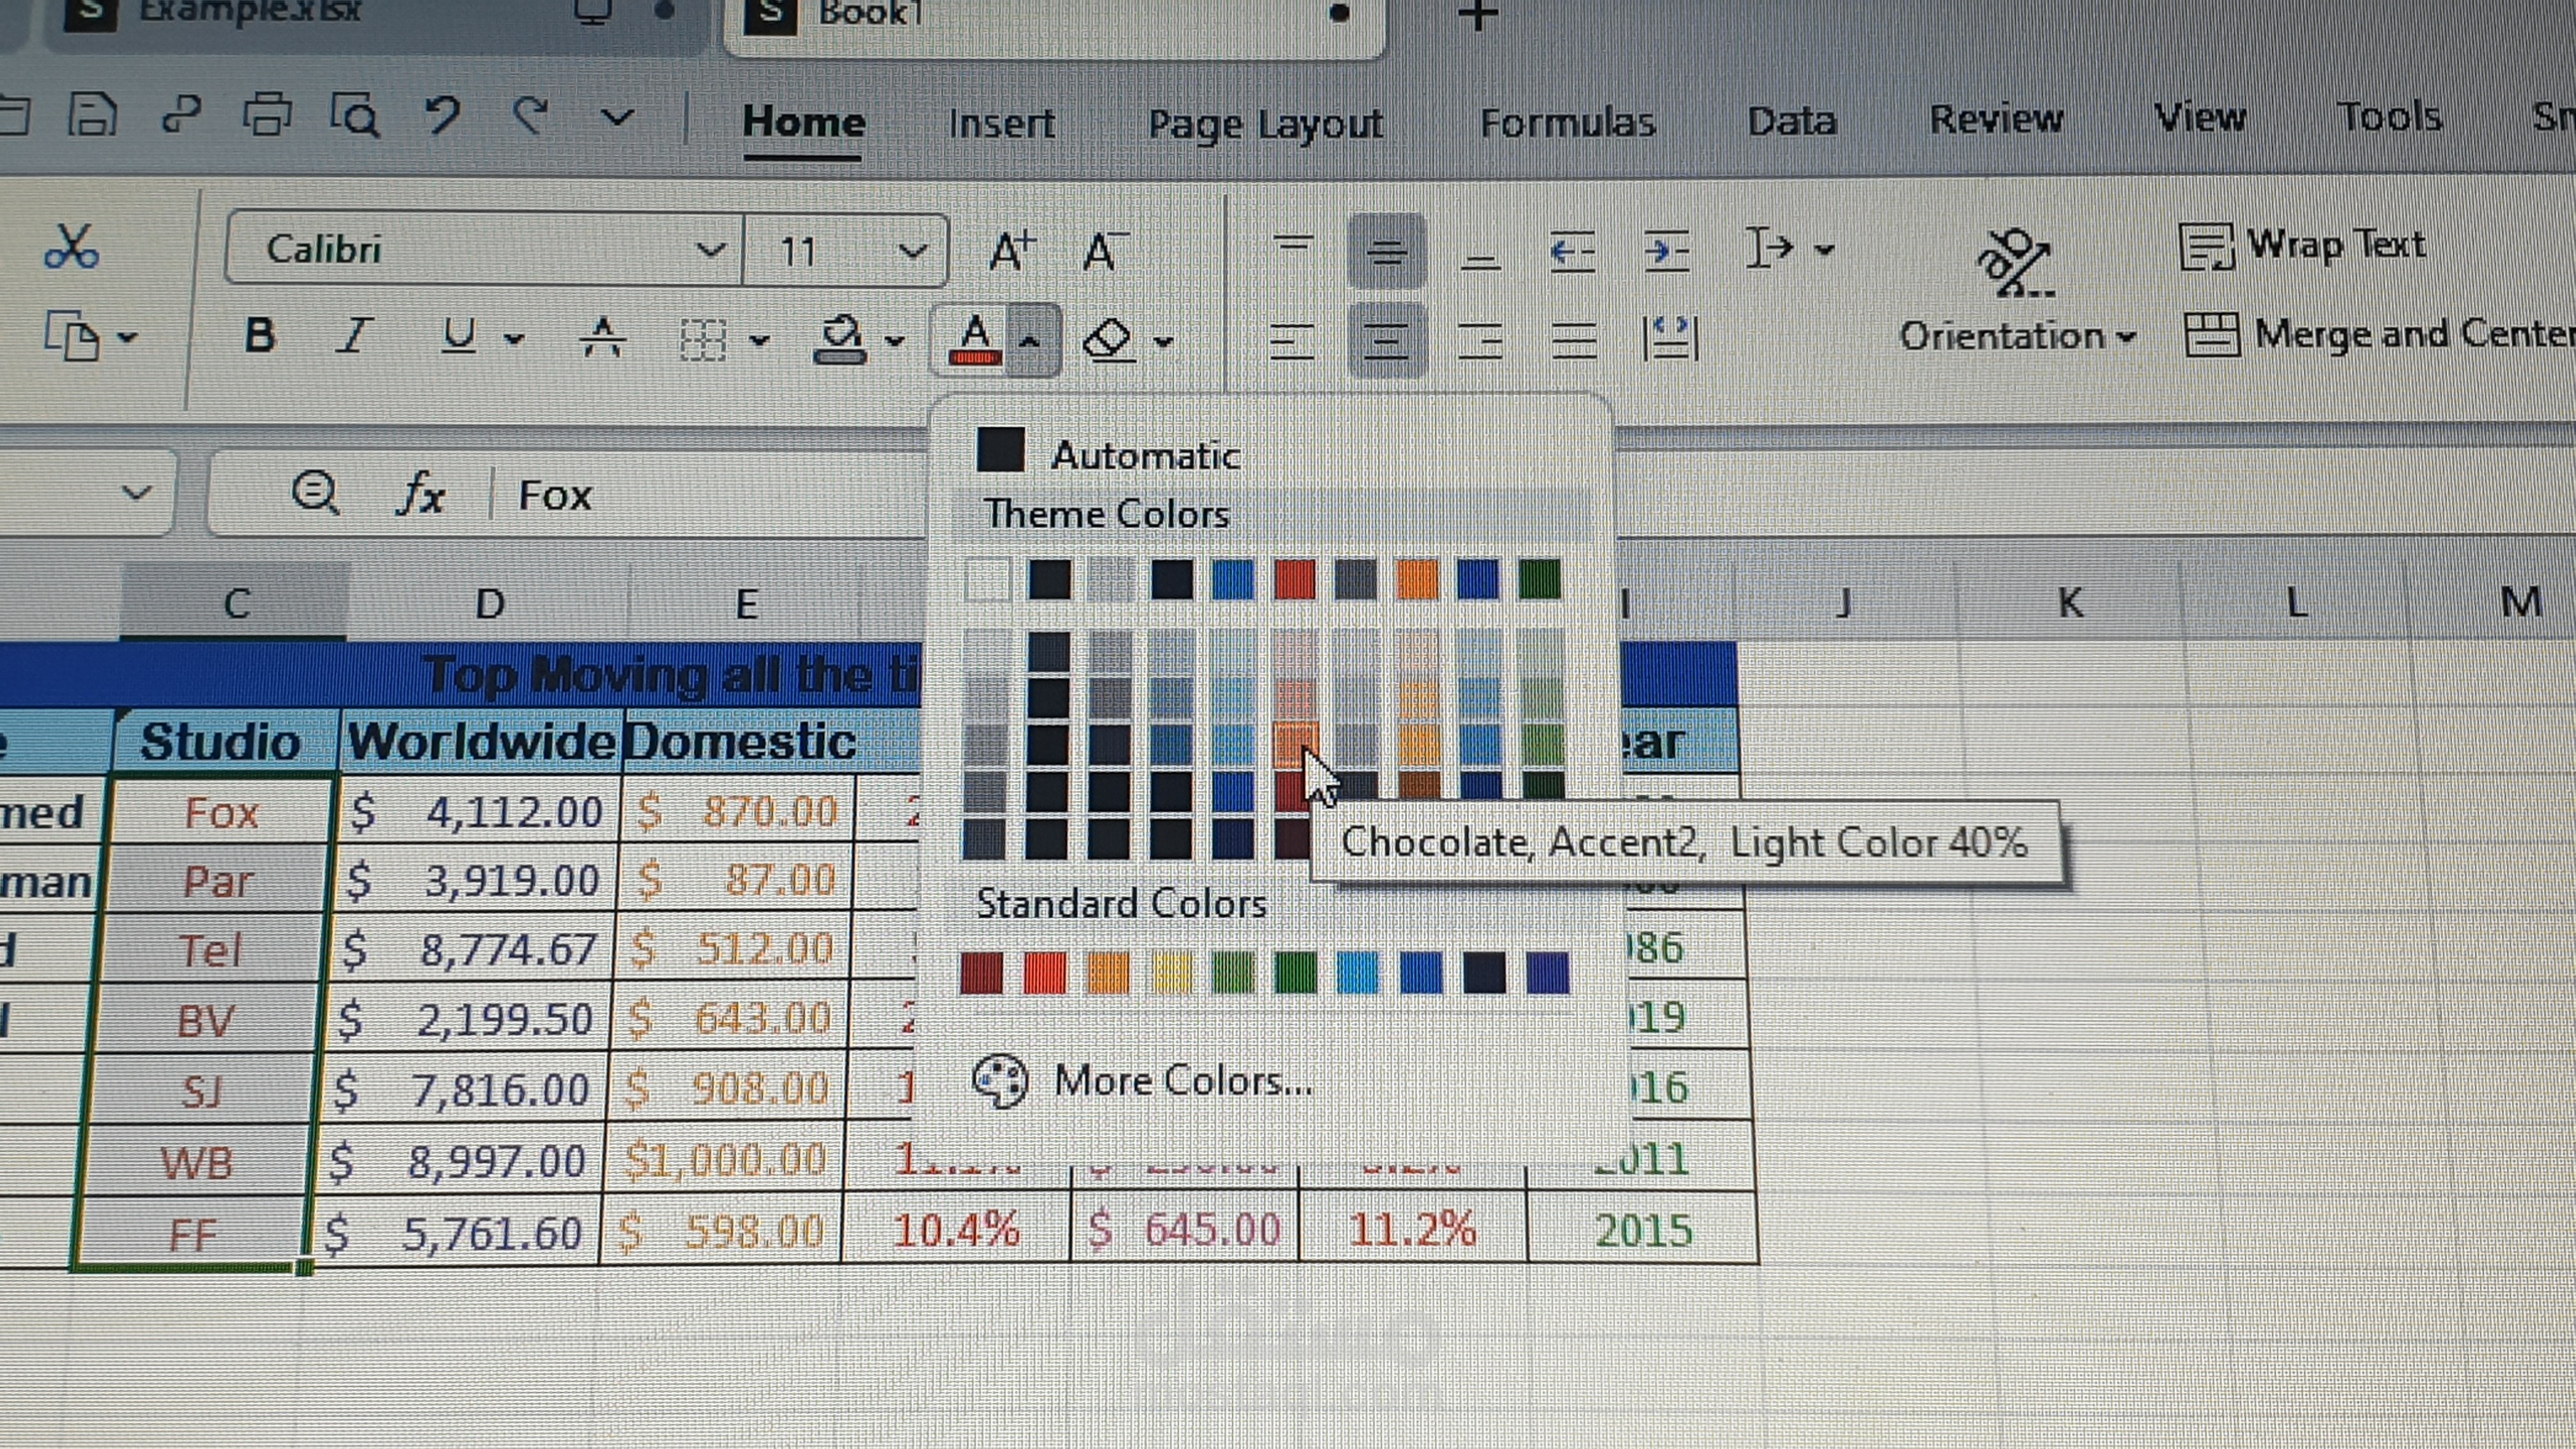Switch to the Insert tab
The width and height of the screenshot is (2576, 1449).
[1001, 123]
